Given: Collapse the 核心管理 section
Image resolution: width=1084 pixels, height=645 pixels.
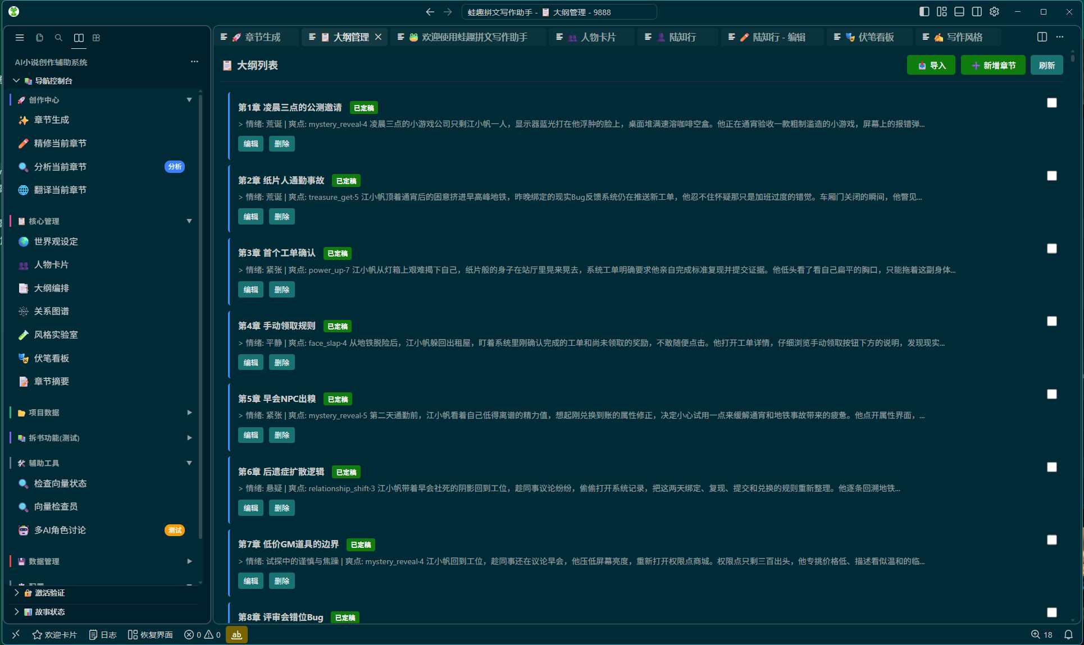Looking at the screenshot, I should (102, 221).
